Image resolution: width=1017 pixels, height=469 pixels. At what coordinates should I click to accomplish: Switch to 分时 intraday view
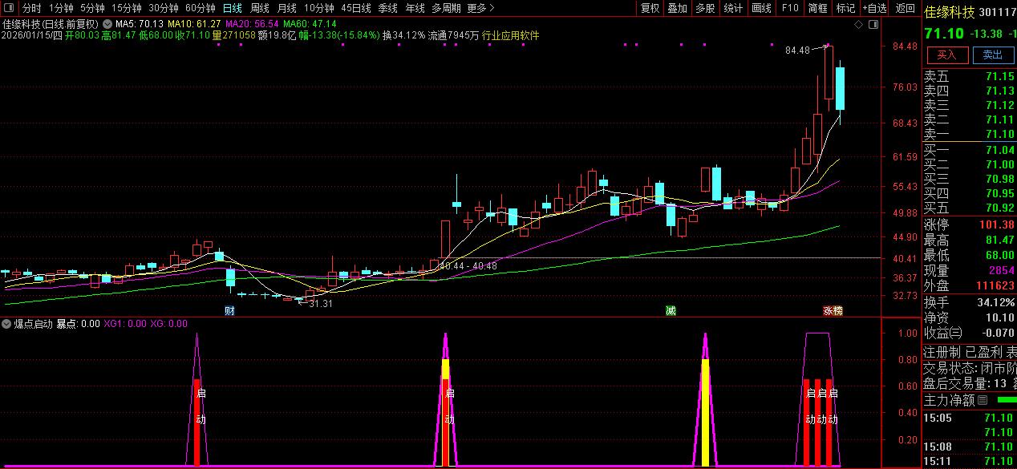tap(32, 8)
